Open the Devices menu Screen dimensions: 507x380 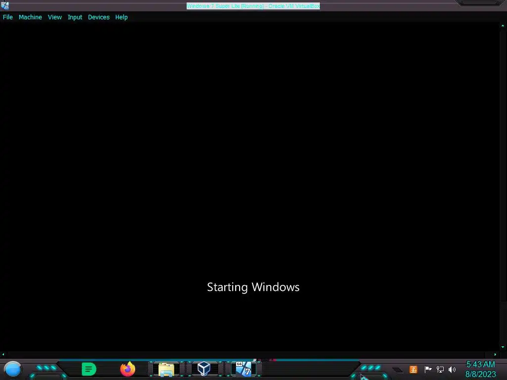[x=99, y=17]
